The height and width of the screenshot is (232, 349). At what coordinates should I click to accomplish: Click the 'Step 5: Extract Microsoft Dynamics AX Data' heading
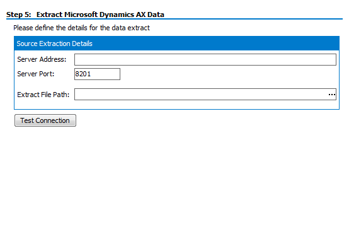click(x=85, y=14)
